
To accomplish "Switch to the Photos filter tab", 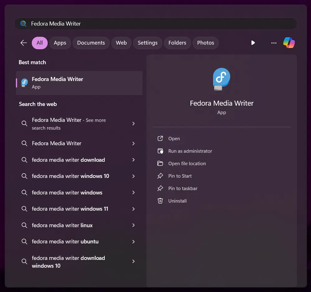I will [205, 43].
